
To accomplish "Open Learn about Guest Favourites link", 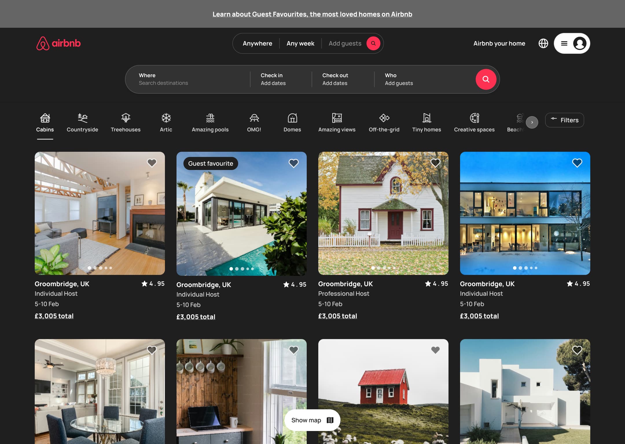I will click(312, 14).
